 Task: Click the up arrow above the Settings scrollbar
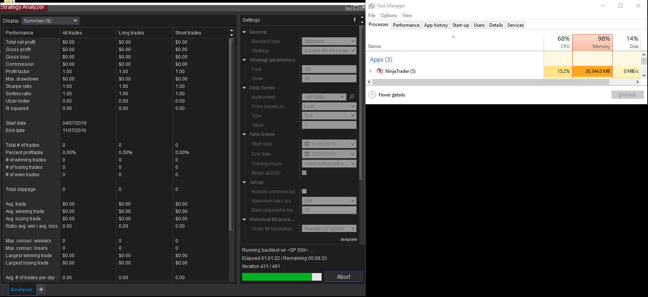[362, 17]
